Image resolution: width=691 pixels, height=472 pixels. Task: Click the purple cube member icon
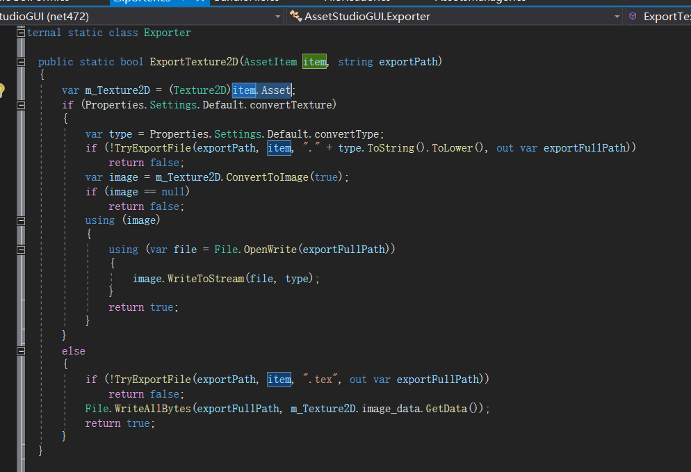[633, 16]
